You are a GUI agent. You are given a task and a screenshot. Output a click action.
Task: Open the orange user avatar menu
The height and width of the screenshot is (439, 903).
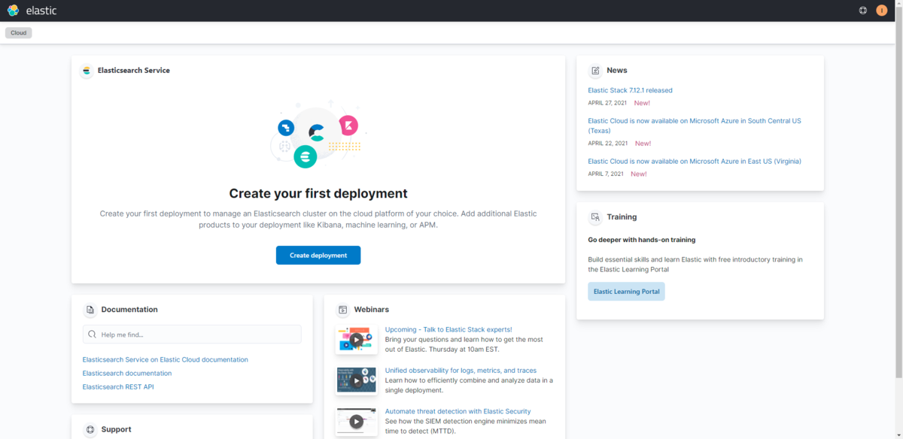[882, 11]
